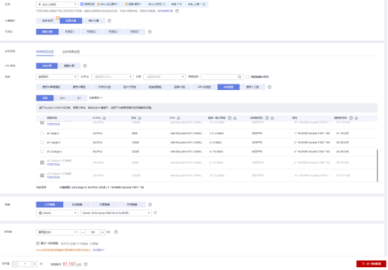Sort table by vCPUs column icon
This screenshot has width=388, height=270.
pyautogui.click(x=104, y=118)
